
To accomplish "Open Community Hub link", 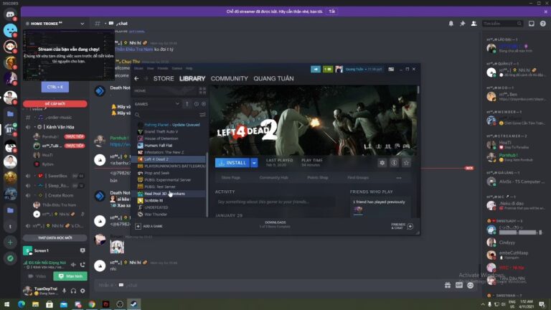I will [273, 177].
